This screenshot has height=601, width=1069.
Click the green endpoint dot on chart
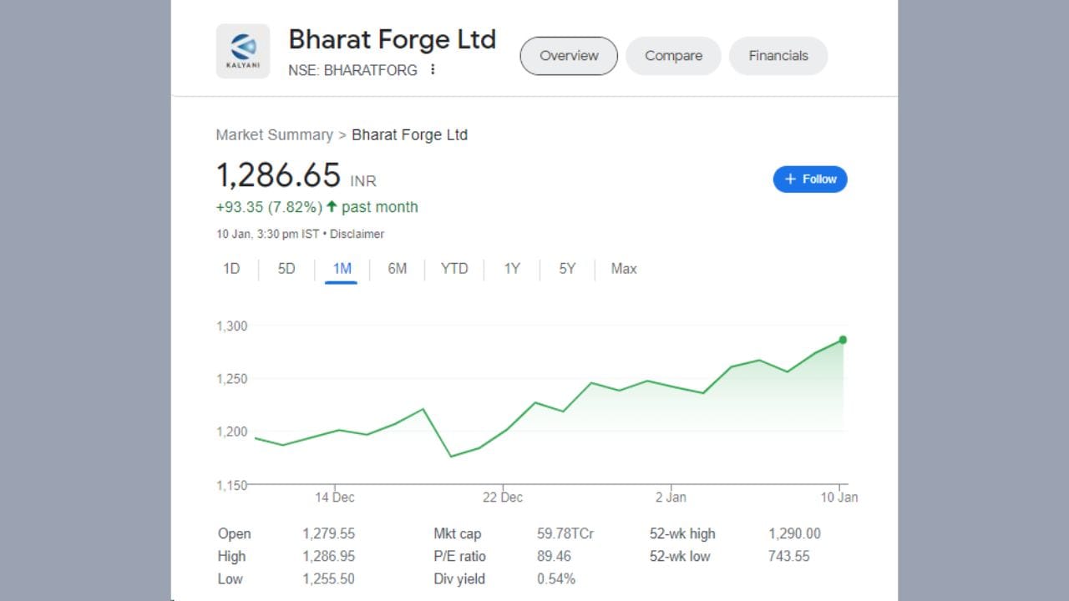843,340
